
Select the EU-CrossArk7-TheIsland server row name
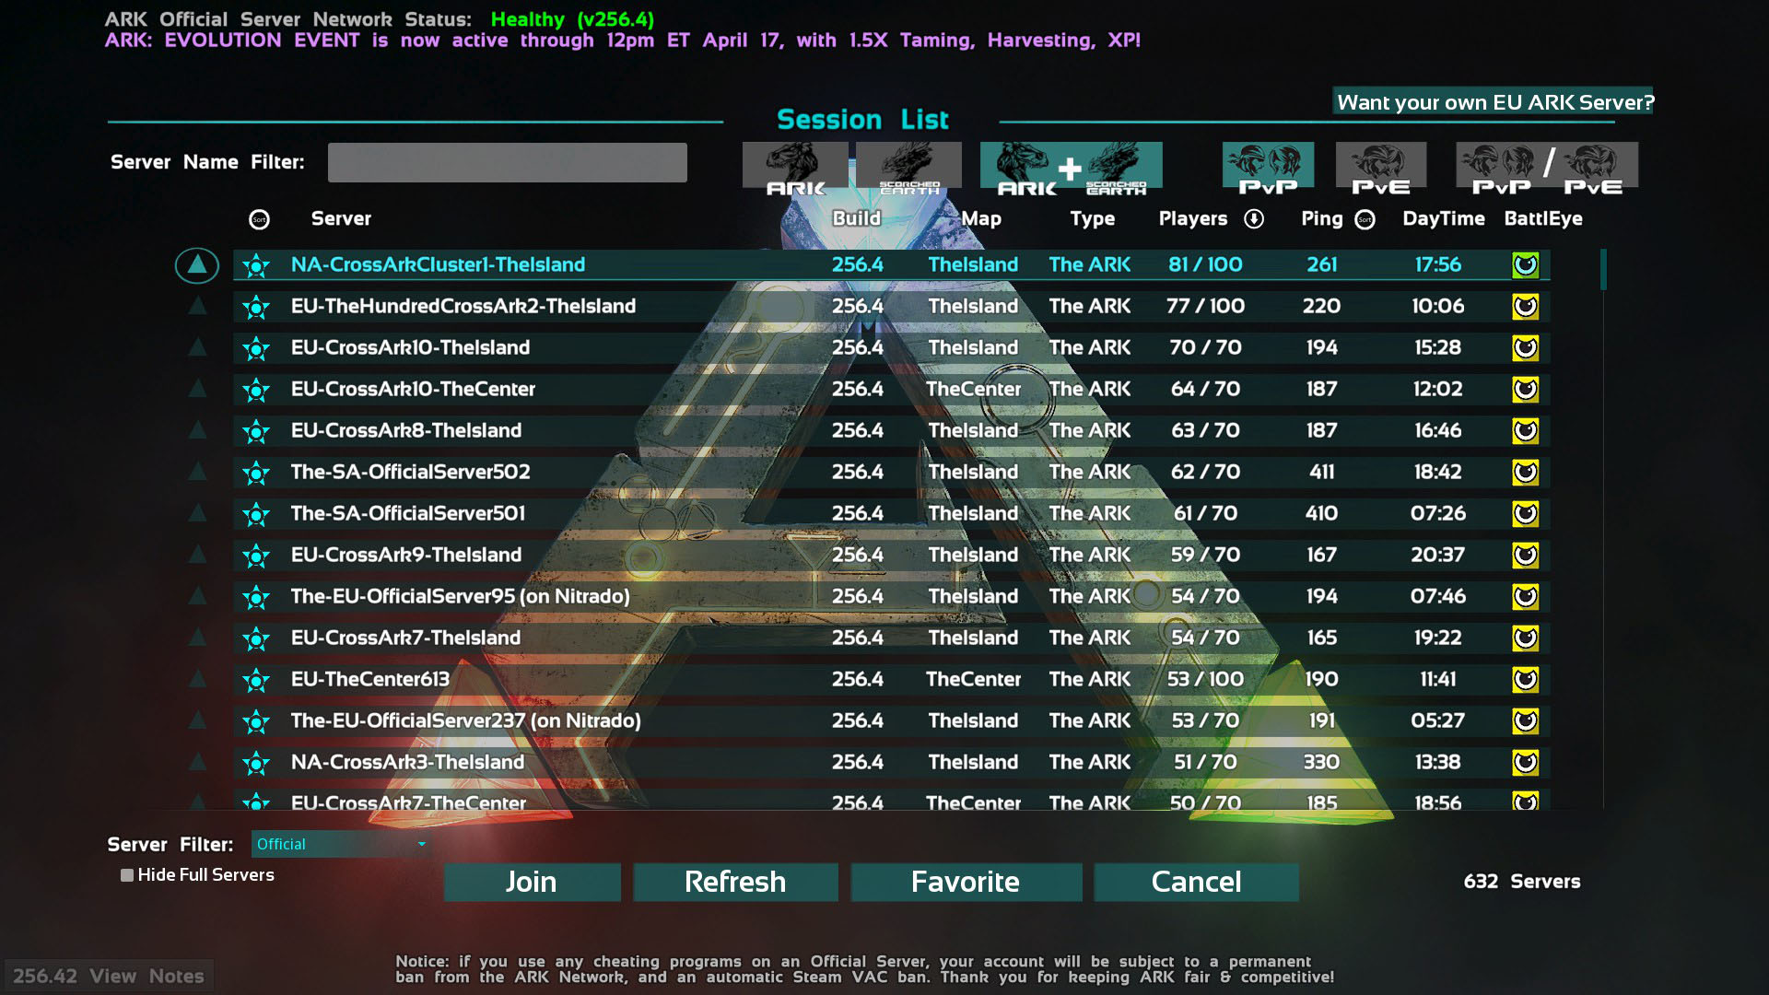coord(406,638)
